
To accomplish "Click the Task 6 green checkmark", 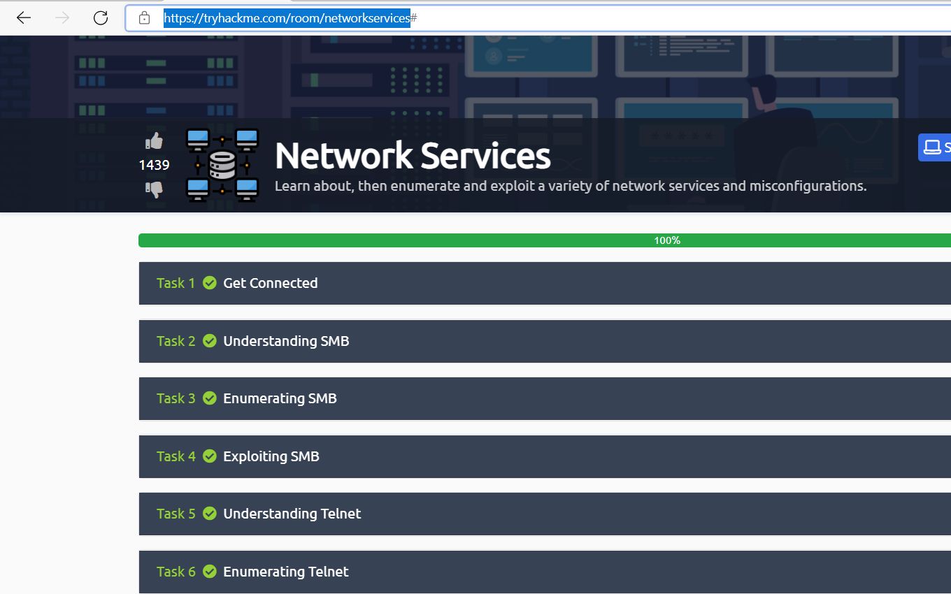I will (210, 571).
